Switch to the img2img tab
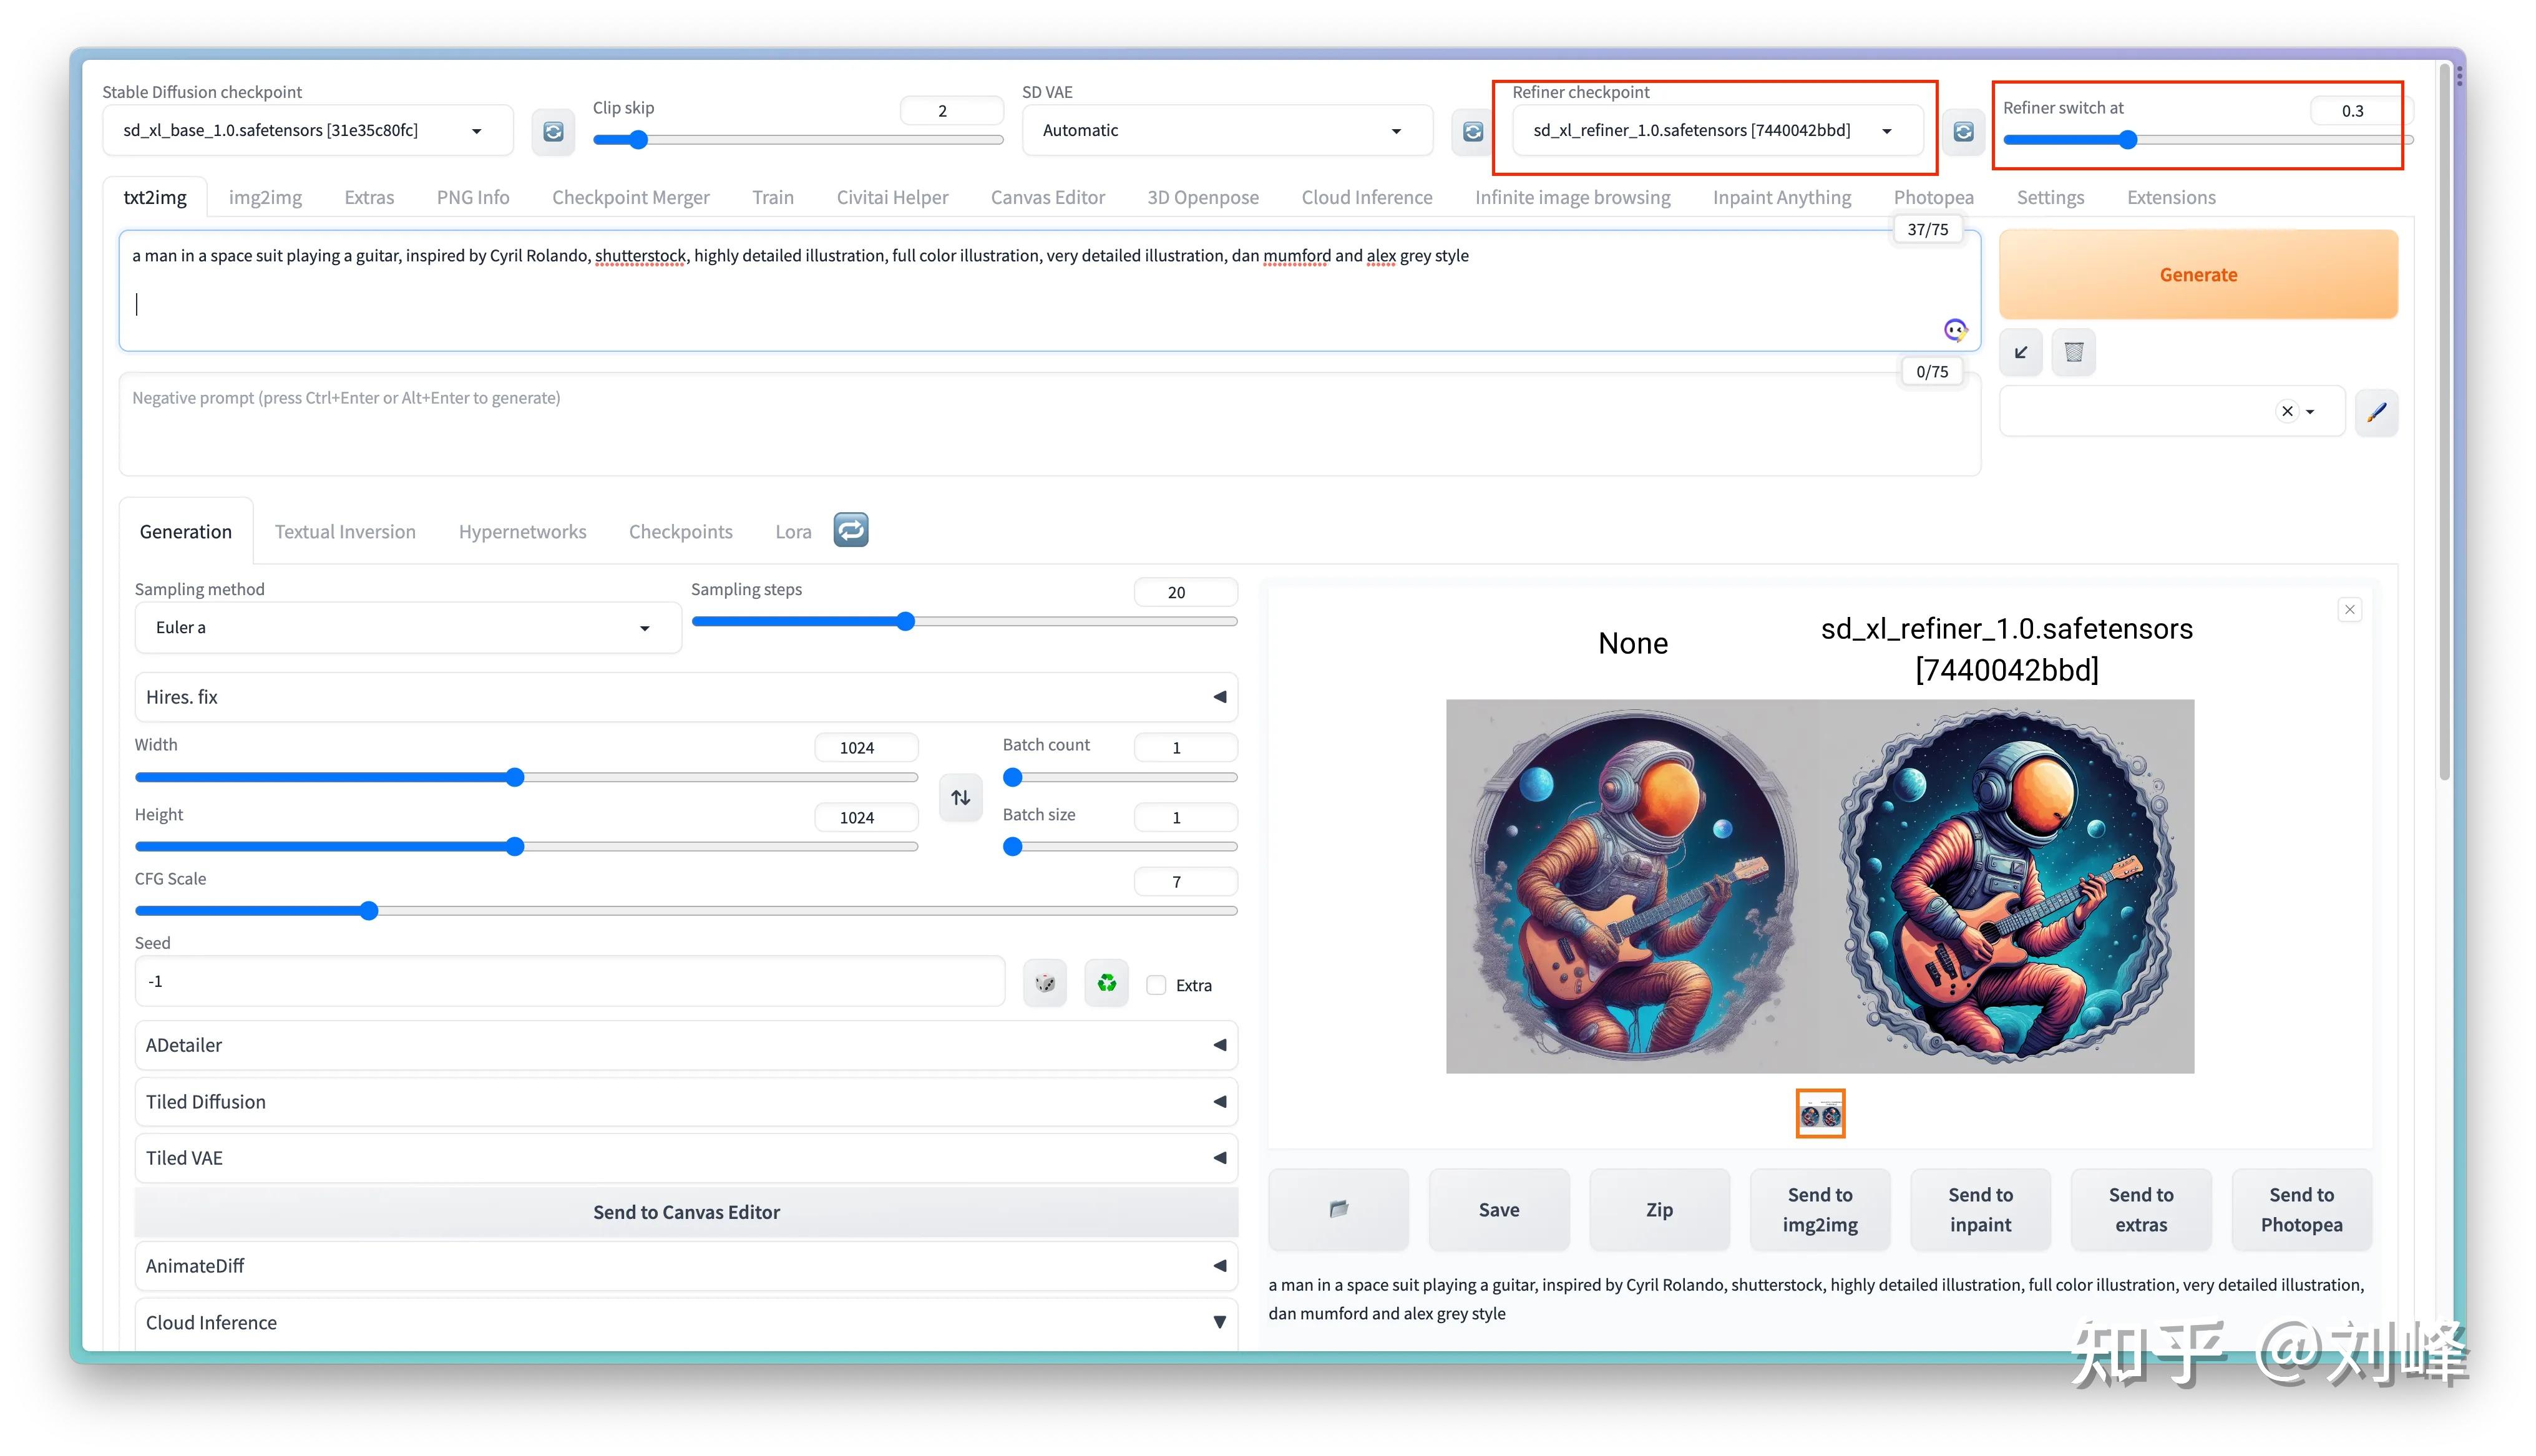 point(265,197)
